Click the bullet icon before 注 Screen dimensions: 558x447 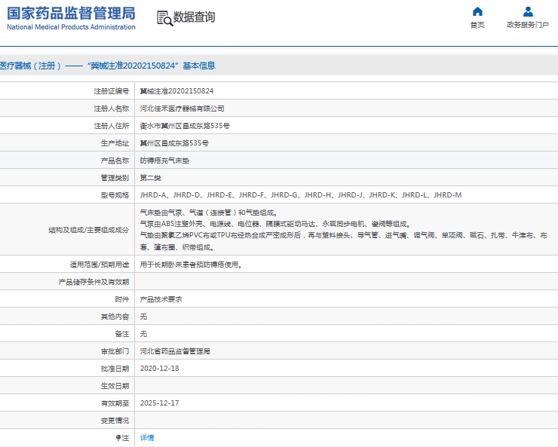click(118, 438)
